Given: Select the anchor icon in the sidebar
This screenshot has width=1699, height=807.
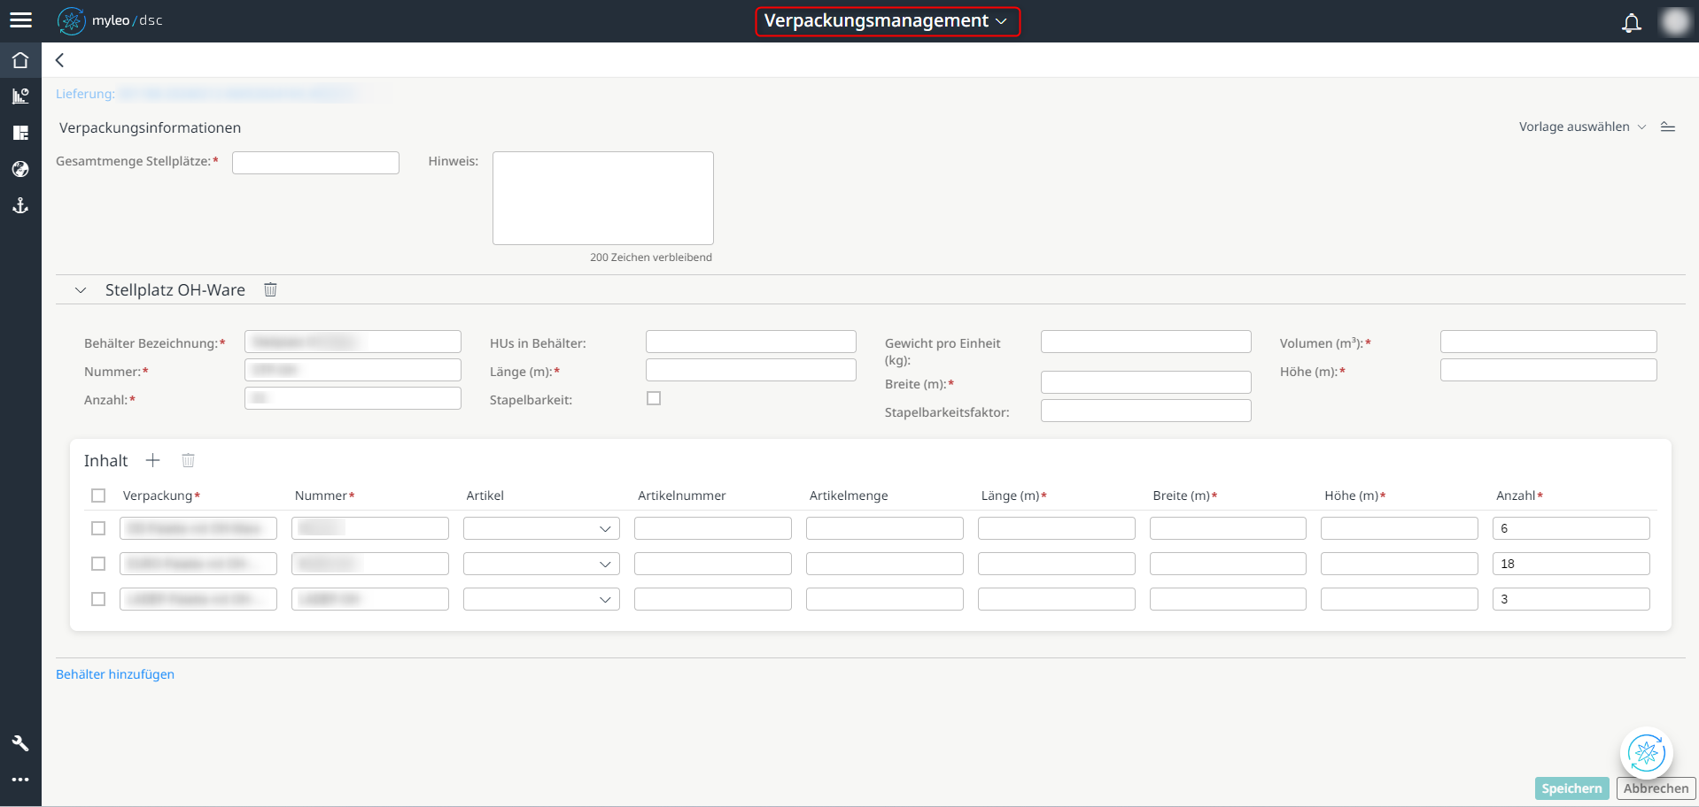Looking at the screenshot, I should [x=20, y=205].
